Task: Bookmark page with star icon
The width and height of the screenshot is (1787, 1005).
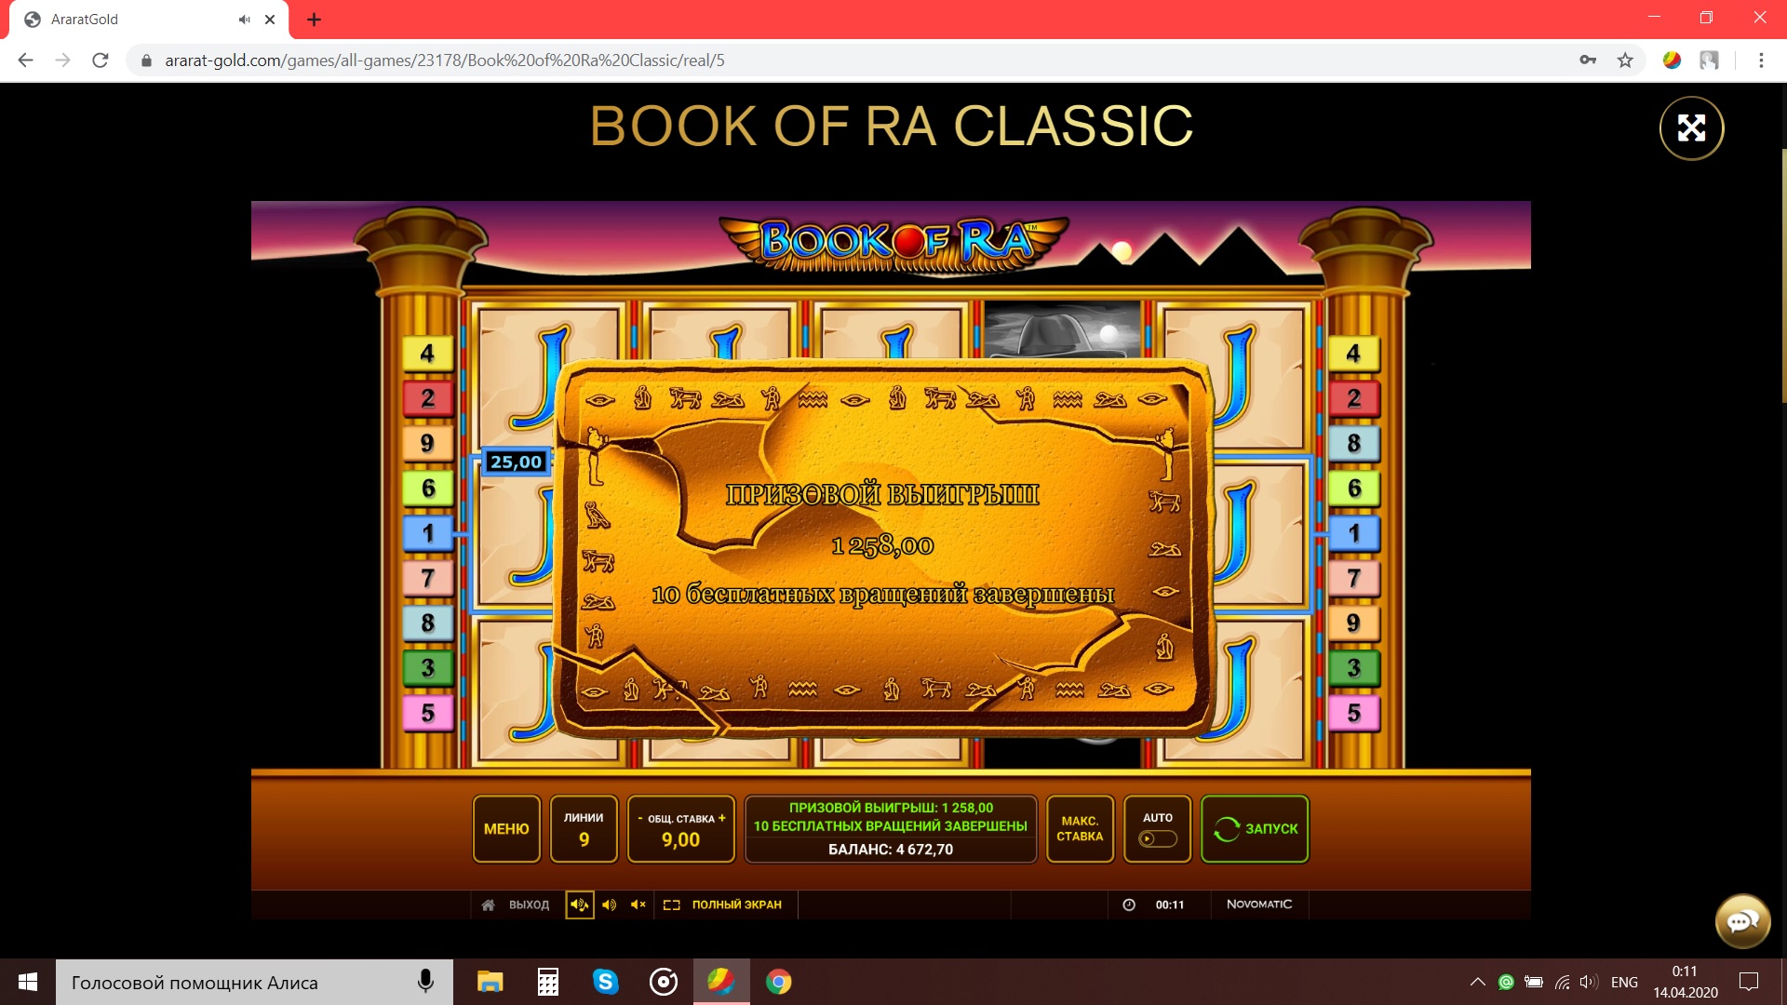Action: [1625, 60]
